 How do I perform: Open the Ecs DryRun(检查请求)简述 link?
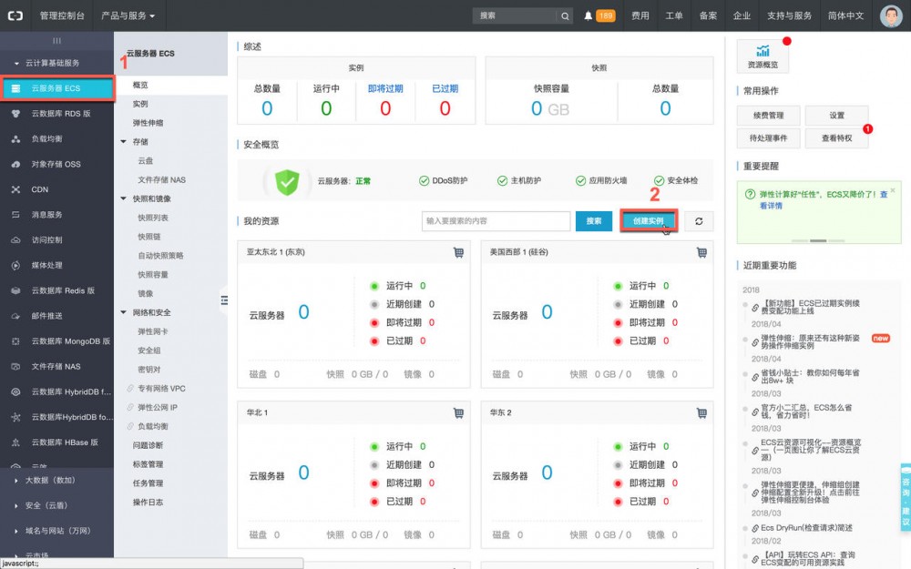click(x=806, y=528)
